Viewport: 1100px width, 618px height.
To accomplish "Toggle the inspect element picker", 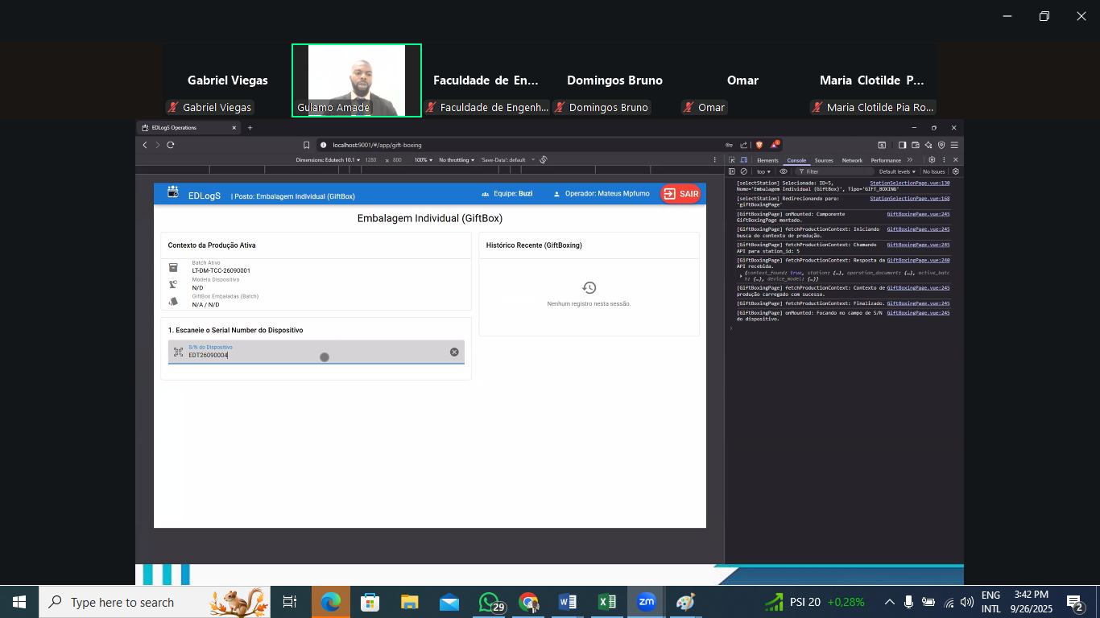I will [731, 160].
